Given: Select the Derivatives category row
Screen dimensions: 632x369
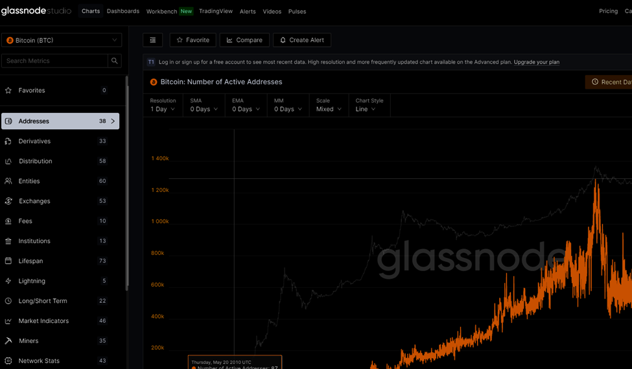Looking at the screenshot, I should point(60,141).
